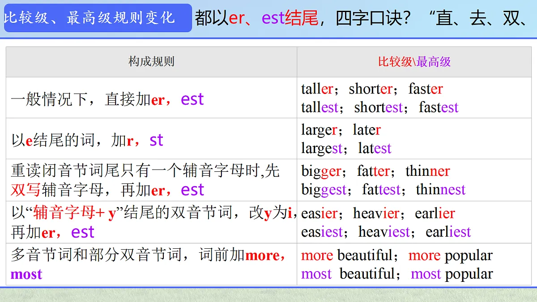Click the example word heaviest
The image size is (537, 302).
click(384, 232)
